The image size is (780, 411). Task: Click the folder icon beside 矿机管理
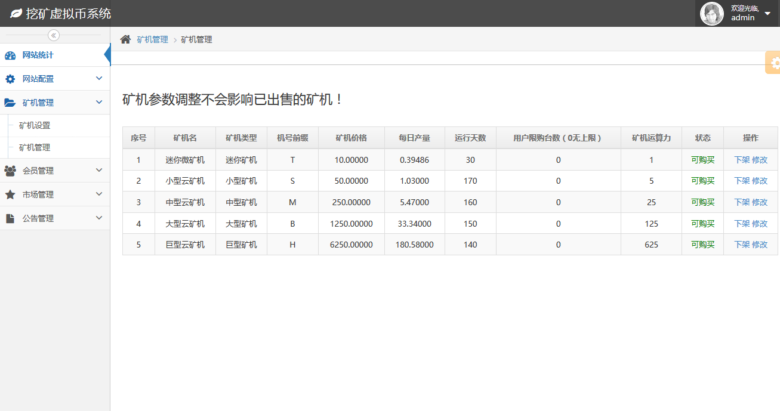pos(10,103)
